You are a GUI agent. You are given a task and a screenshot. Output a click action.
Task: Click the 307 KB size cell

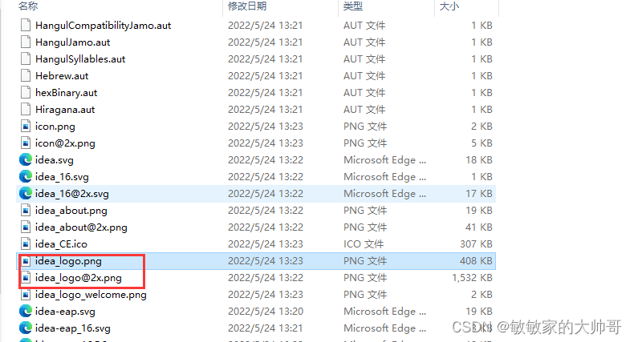(476, 244)
